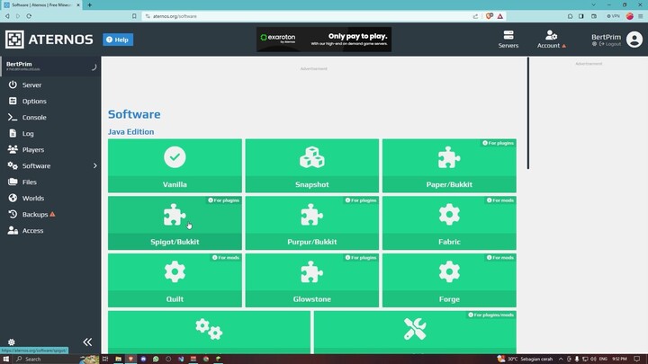Open the Servers header icon
Image resolution: width=648 pixels, height=364 pixels.
pos(508,40)
